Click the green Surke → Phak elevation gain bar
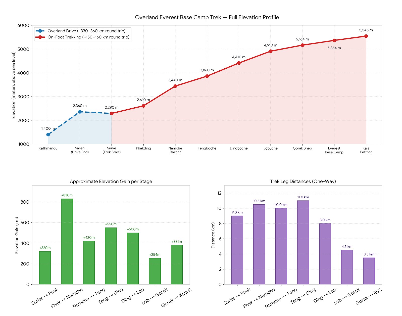This screenshot has width=402, height=316. (x=45, y=268)
